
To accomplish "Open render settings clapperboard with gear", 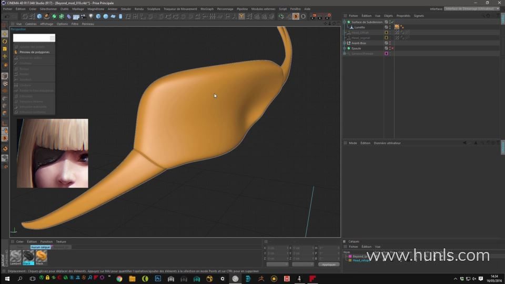I will tap(328, 16).
